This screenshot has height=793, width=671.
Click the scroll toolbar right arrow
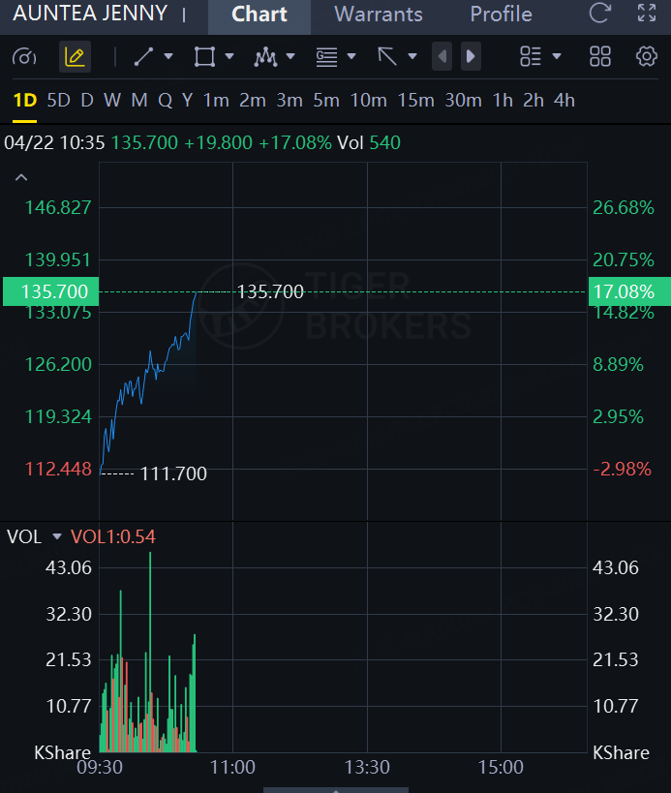click(x=471, y=57)
